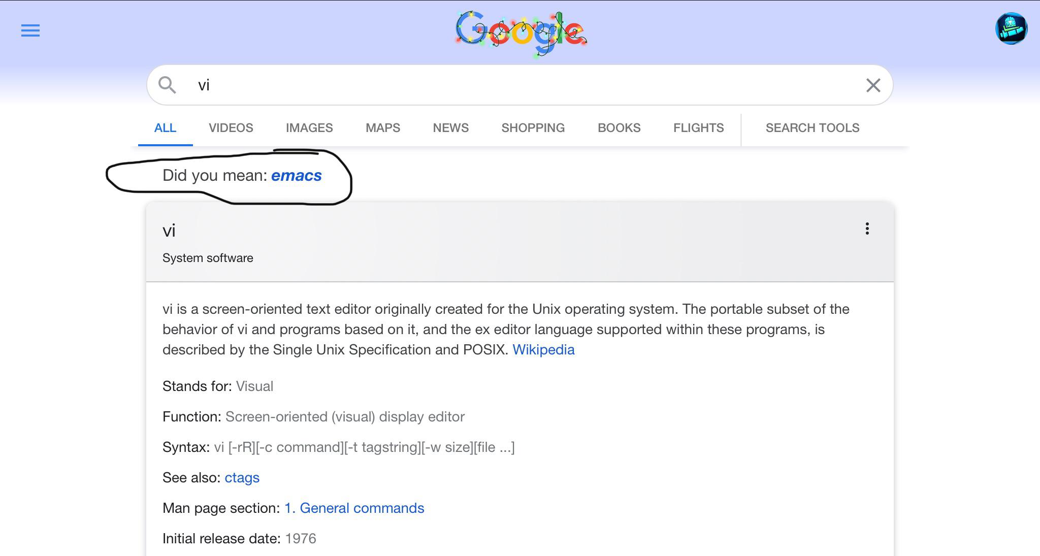Click the search magnifier icon
Image resolution: width=1040 pixels, height=556 pixels.
point(168,84)
